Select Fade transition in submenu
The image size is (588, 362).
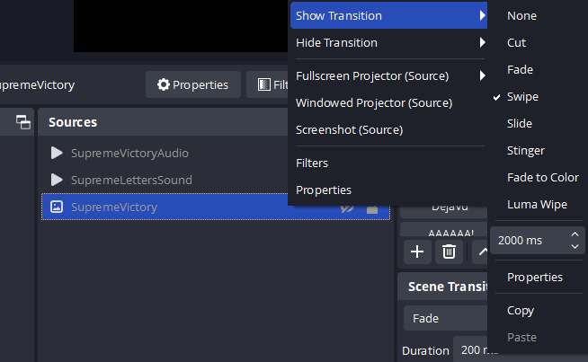coord(538,70)
